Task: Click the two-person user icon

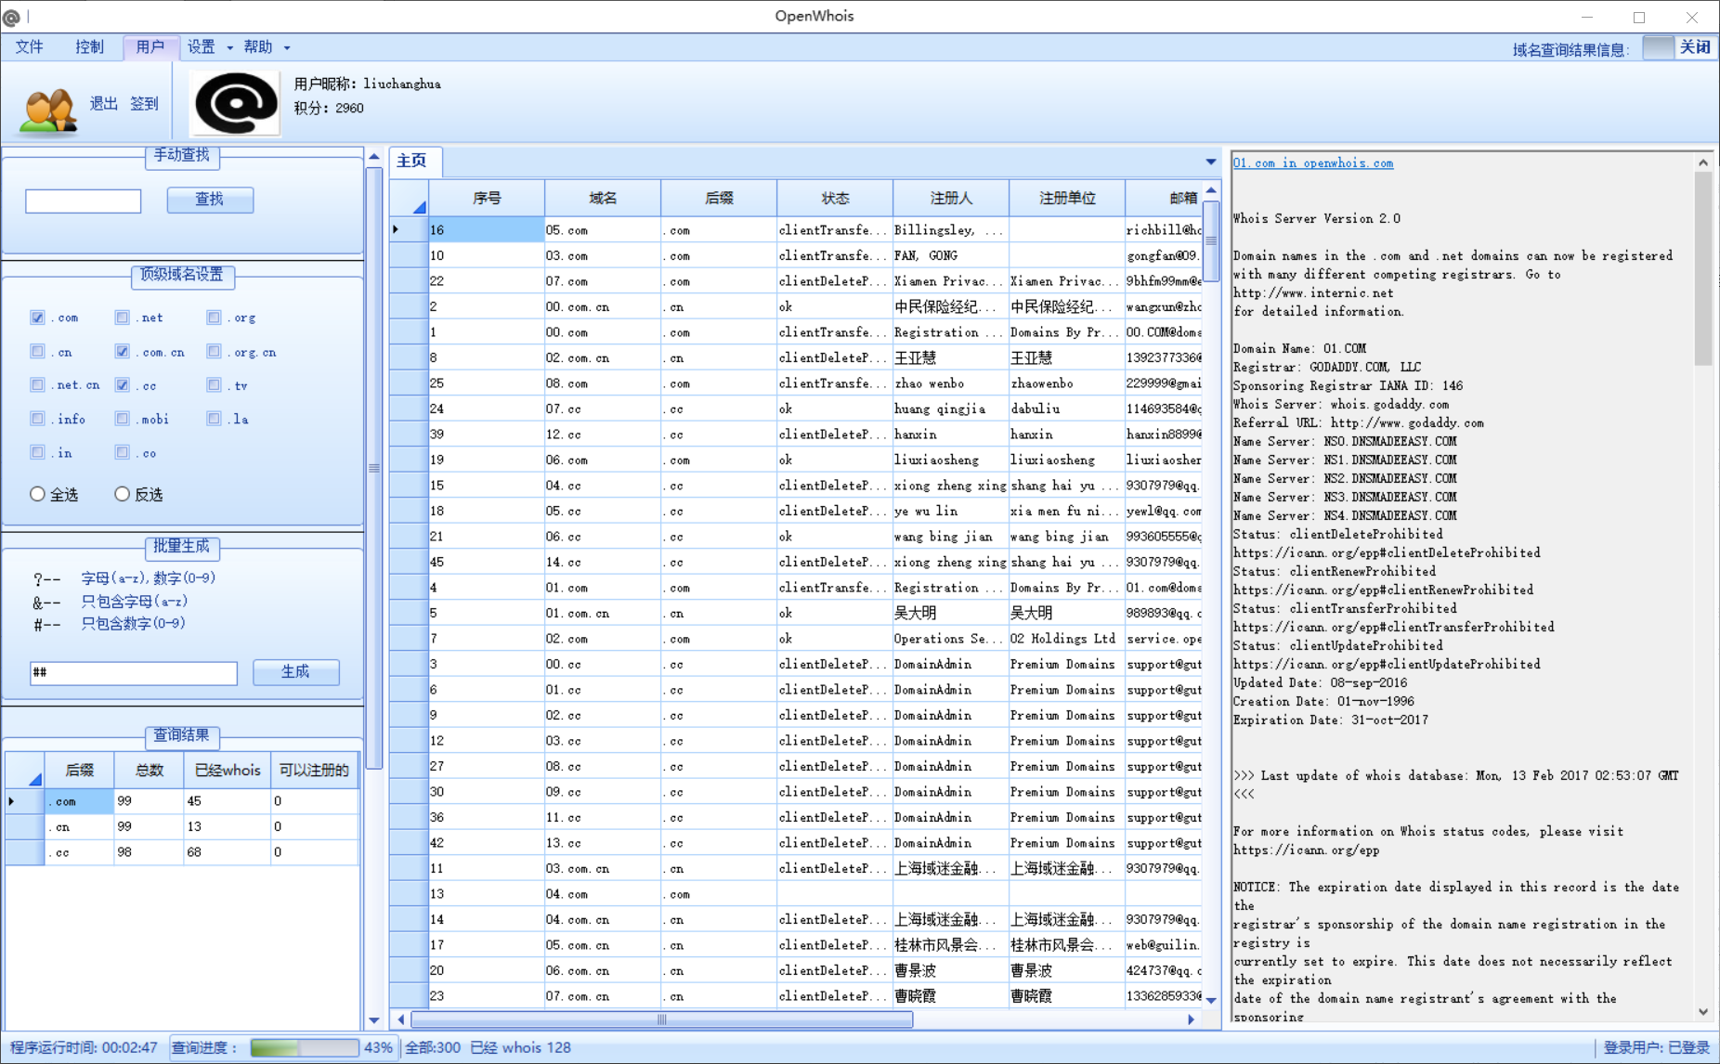Action: (48, 110)
